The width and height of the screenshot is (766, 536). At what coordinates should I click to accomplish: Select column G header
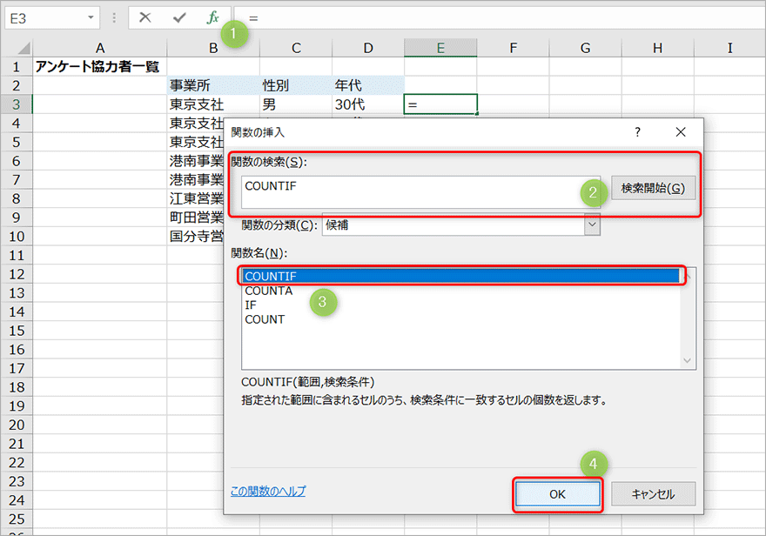tap(585, 48)
